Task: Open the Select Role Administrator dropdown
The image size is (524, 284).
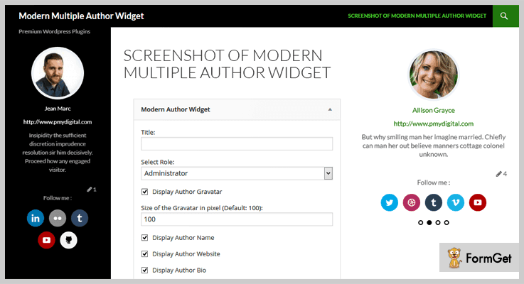Action: pos(237,173)
